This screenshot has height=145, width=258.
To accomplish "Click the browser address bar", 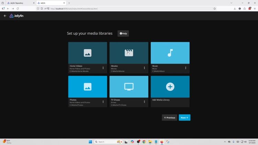I will [120, 9].
